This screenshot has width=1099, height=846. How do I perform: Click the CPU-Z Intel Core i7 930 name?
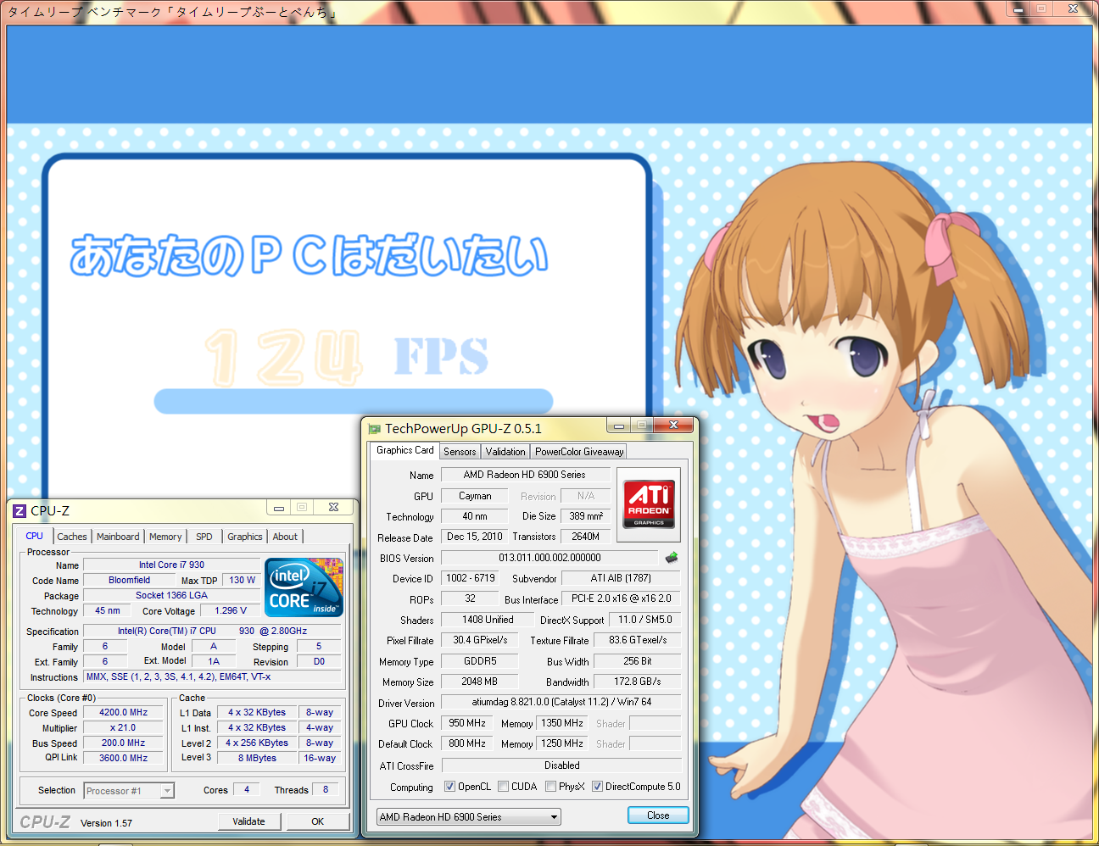[171, 565]
